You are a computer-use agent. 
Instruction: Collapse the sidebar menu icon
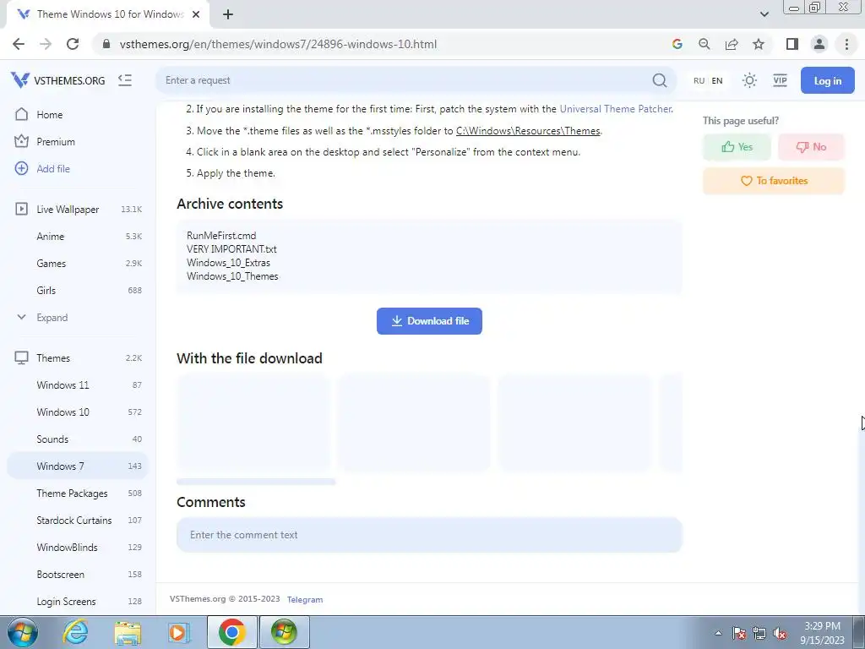tap(125, 80)
